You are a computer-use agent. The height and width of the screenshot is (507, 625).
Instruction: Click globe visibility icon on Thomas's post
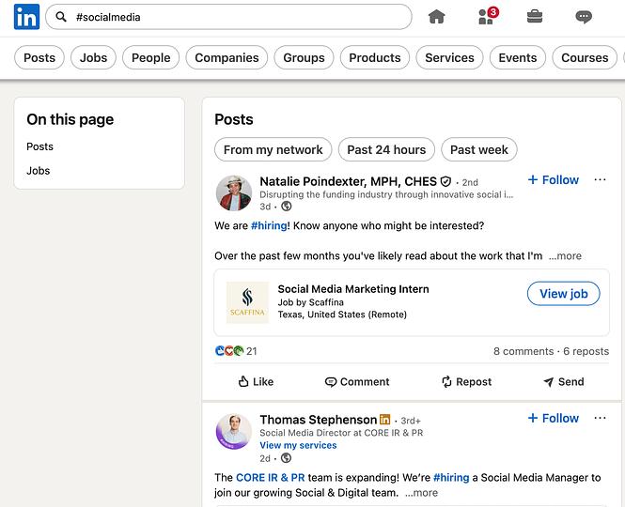point(286,458)
